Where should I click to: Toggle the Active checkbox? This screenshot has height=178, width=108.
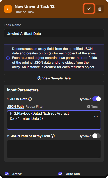click(7, 174)
